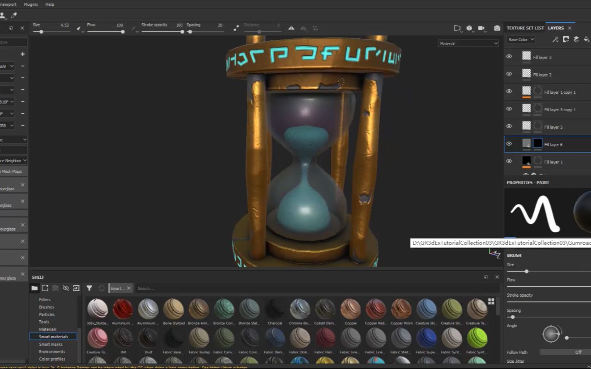Undock the Shelf panel with the window icon
This screenshot has width=591, height=369.
click(x=486, y=277)
